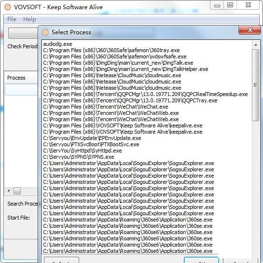This screenshot has height=263, width=263.
Task: Select the DingTalkHelper.exe process row
Action: tap(147, 69)
